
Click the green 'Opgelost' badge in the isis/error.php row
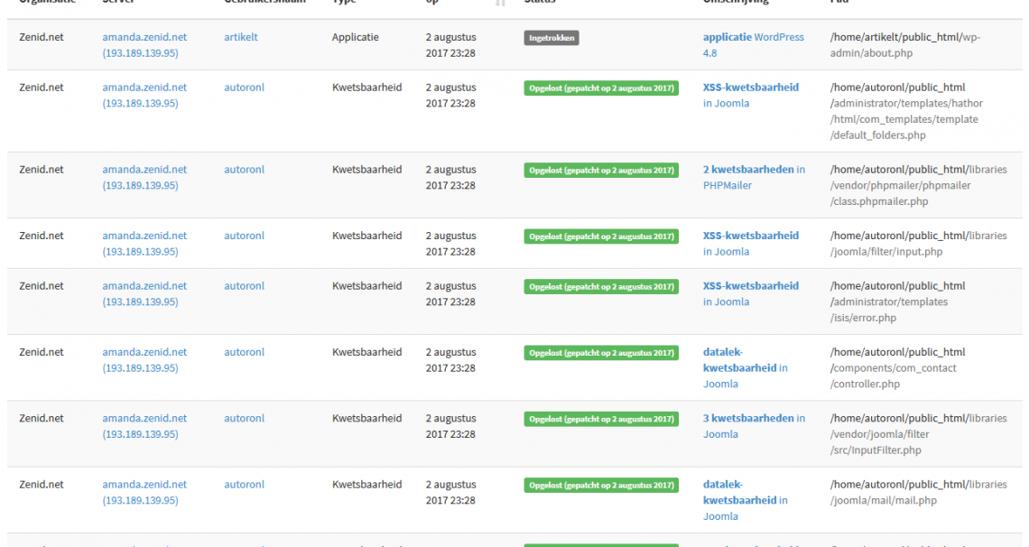pos(601,287)
